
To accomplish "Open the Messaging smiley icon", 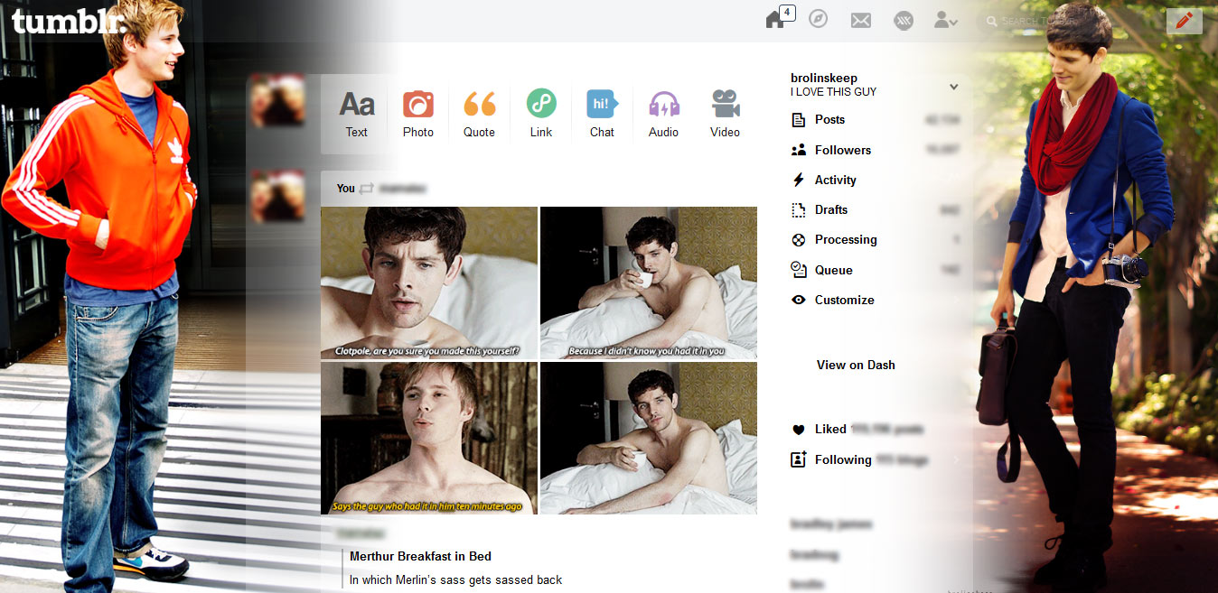I will point(904,20).
